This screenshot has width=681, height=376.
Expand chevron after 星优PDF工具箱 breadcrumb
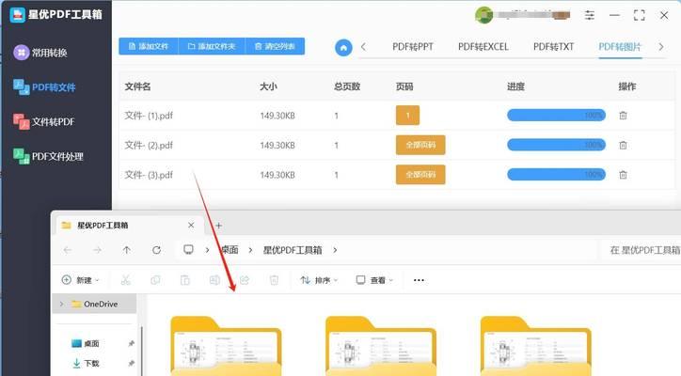click(x=335, y=250)
